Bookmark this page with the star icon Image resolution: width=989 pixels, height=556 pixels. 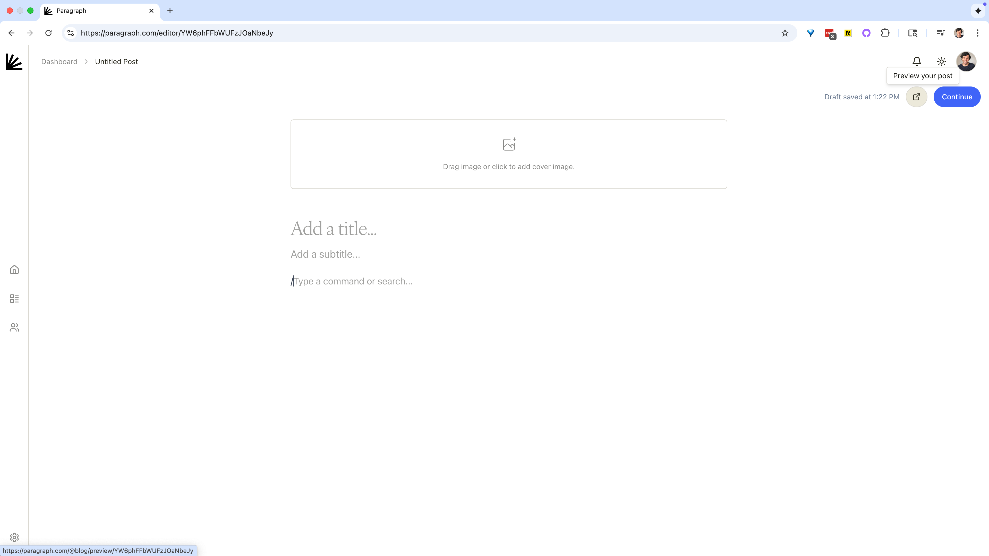[x=785, y=33]
